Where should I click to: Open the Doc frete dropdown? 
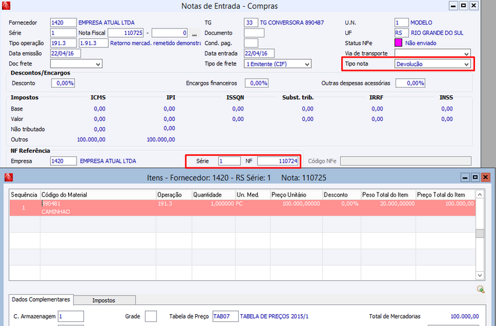coord(98,64)
